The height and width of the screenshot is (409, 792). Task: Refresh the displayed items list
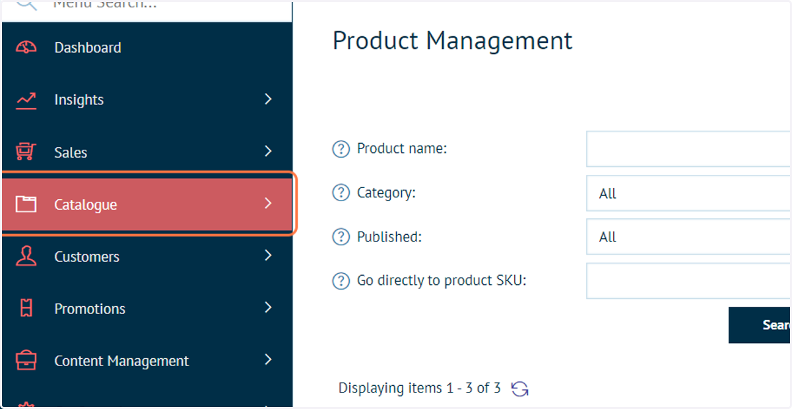click(x=520, y=389)
